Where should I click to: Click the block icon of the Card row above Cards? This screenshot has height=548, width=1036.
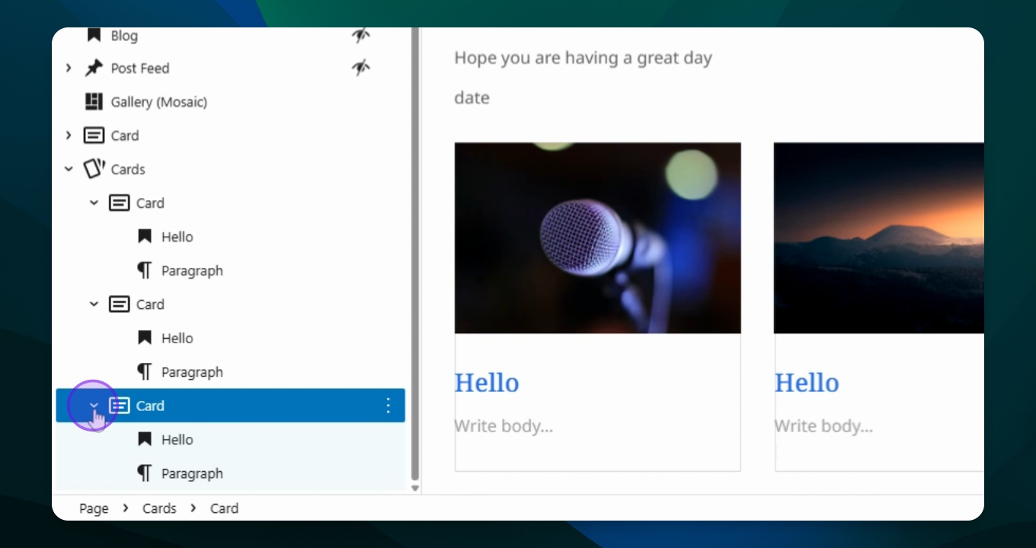[x=94, y=135]
